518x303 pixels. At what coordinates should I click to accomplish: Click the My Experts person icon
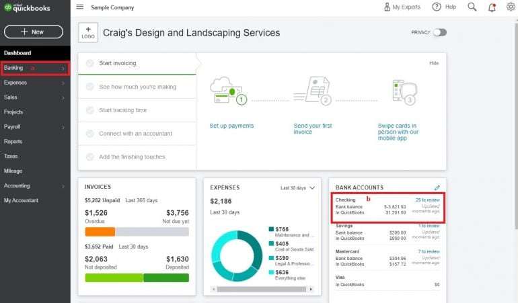pyautogui.click(x=387, y=7)
